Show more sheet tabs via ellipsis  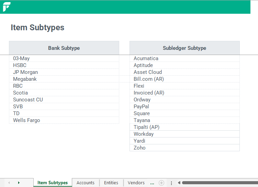tap(152, 183)
